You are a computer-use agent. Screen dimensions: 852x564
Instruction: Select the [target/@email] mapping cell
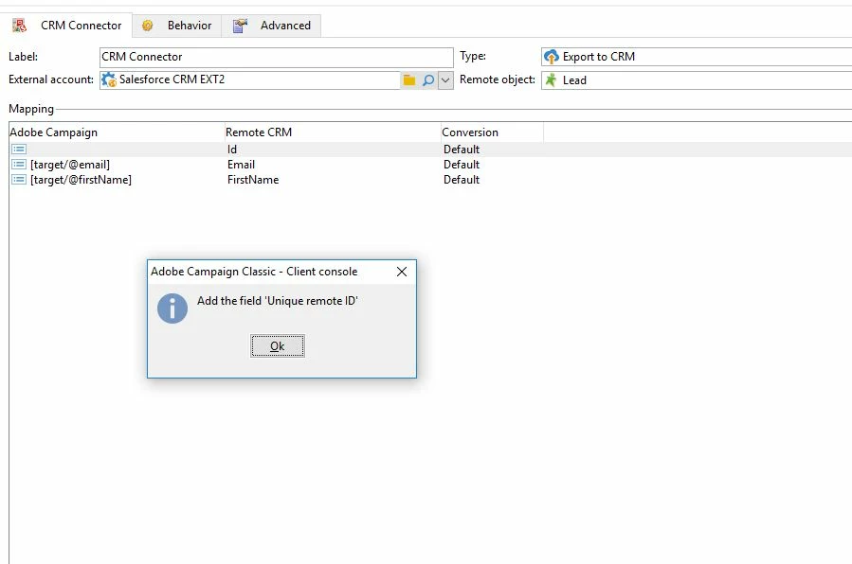click(x=70, y=165)
